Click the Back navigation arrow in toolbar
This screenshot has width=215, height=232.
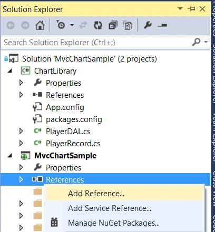pyautogui.click(x=11, y=26)
